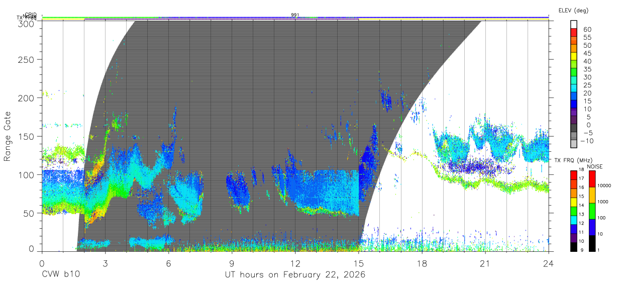Screen dimensions: 617x285
Task: Select the blue TX FRQ swatch between 12 and 11
Action: pyautogui.click(x=574, y=229)
